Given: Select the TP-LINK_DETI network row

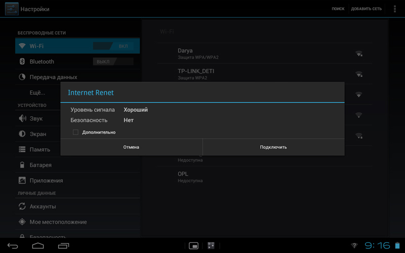Looking at the screenshot, I should click(x=265, y=74).
